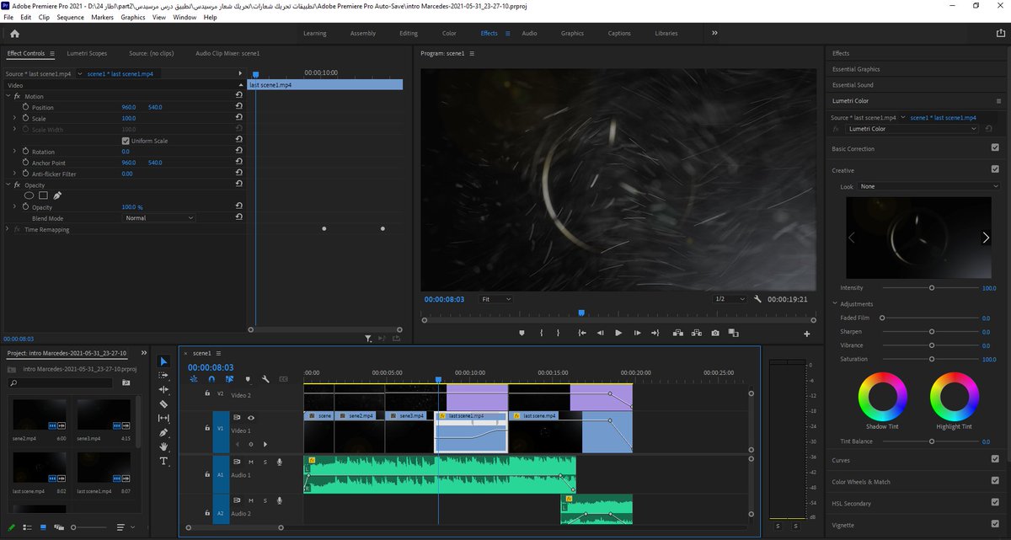Select the Razor tool

[x=163, y=404]
